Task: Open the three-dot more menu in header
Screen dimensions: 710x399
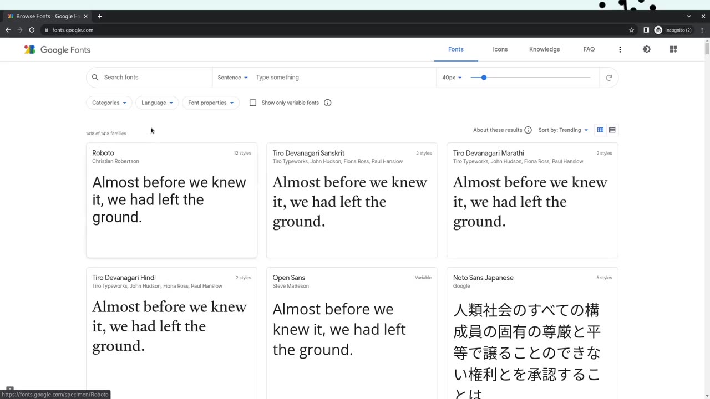Action: [x=620, y=49]
